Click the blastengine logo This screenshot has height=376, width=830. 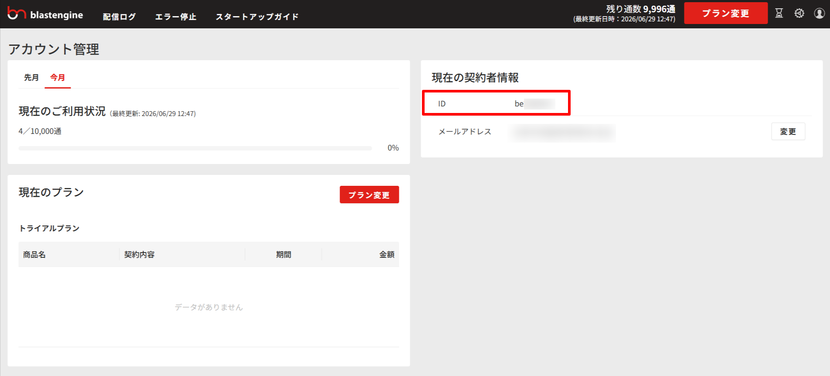pyautogui.click(x=45, y=14)
